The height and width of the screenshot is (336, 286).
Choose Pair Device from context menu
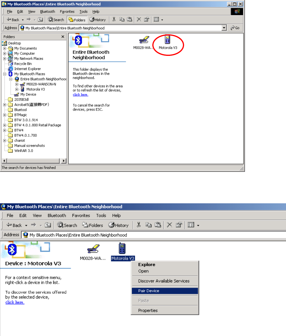[165, 291]
